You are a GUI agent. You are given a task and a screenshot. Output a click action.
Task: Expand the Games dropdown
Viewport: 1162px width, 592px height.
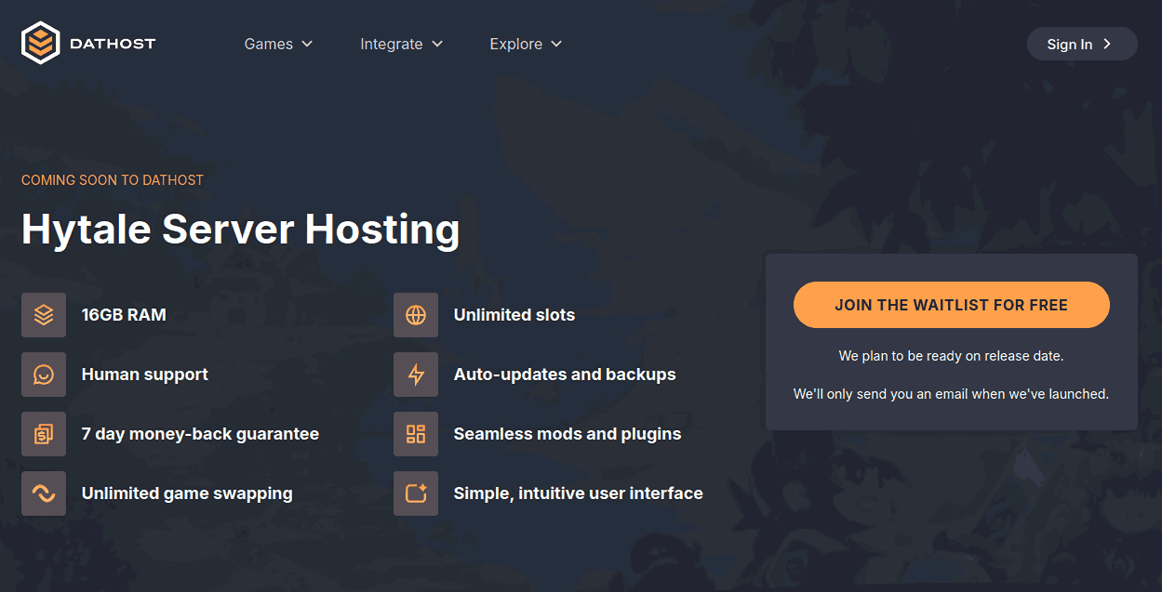[309, 44]
